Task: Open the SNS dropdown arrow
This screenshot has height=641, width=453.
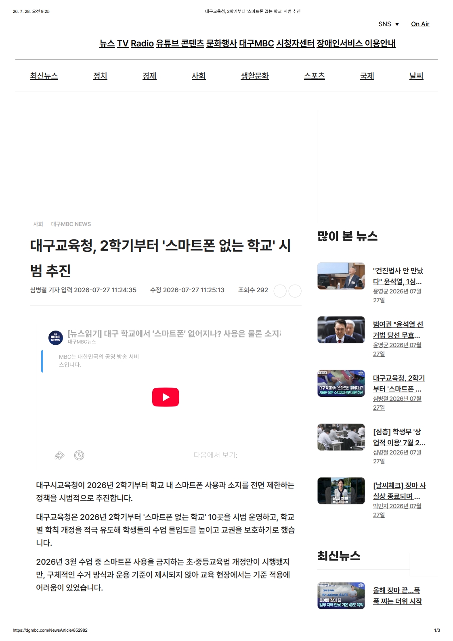Action: [x=397, y=24]
